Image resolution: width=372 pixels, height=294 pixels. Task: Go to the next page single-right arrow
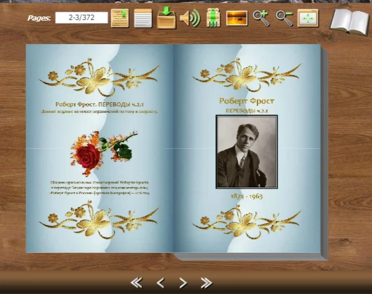point(183,283)
